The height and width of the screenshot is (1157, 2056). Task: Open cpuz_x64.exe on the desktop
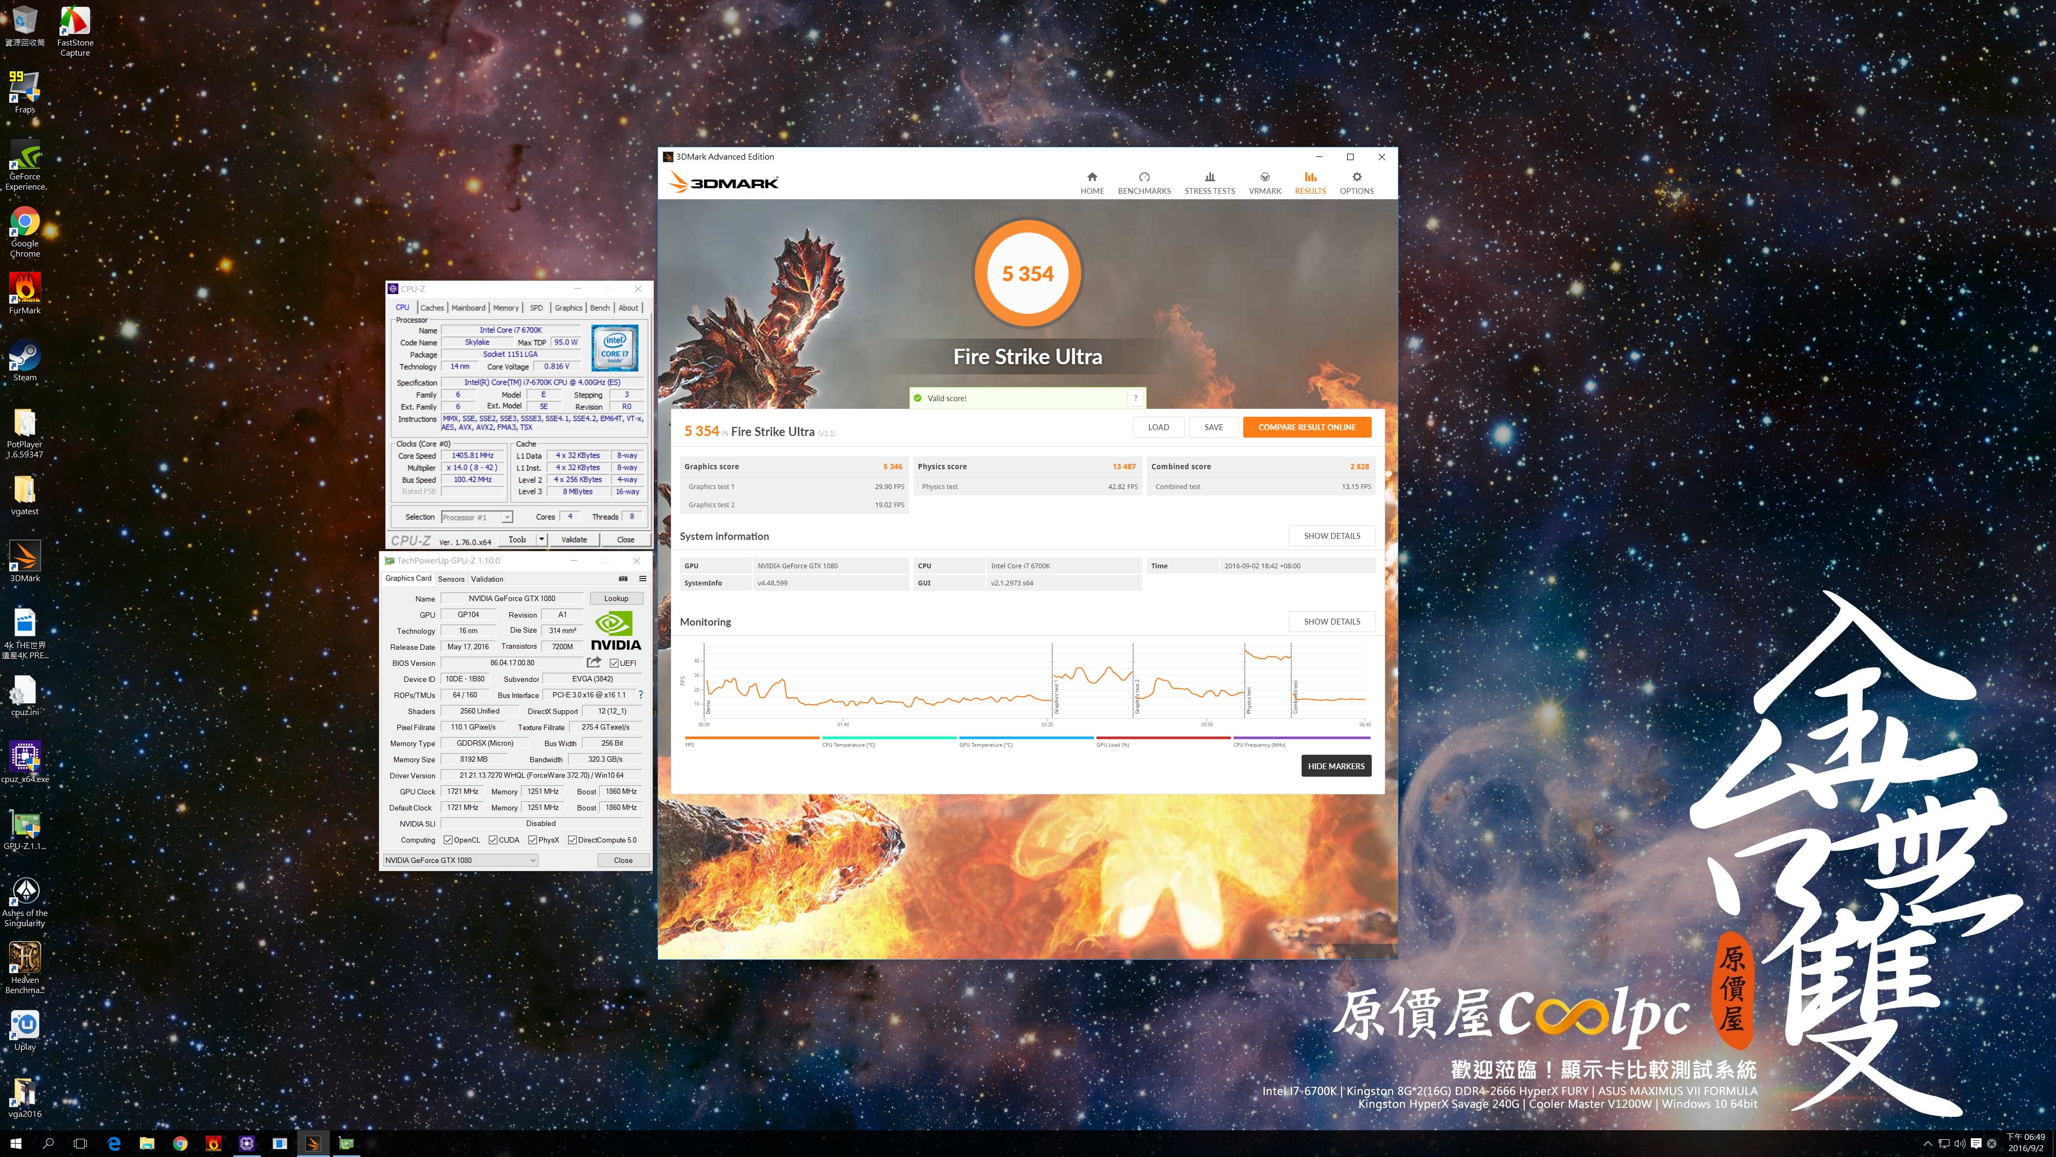pos(25,762)
